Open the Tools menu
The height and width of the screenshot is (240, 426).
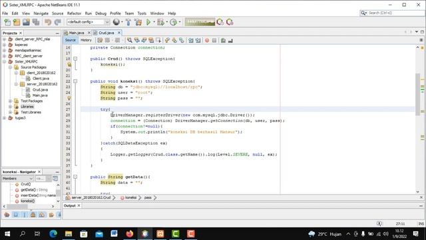[x=142, y=13]
